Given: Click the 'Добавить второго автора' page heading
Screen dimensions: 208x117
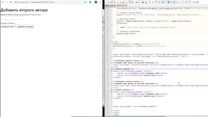Looking at the screenshot, I should [x=24, y=10].
